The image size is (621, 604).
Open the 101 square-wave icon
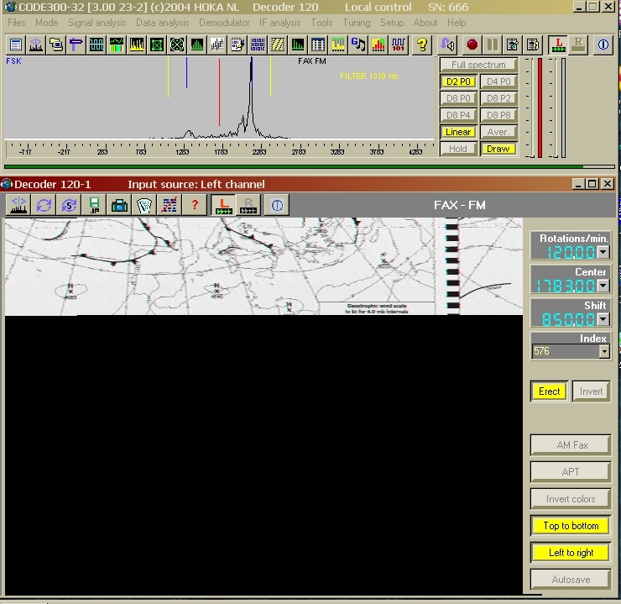click(399, 45)
